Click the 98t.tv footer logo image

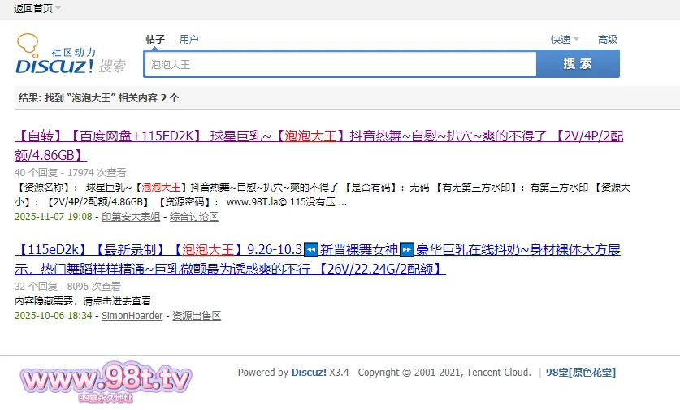pyautogui.click(x=106, y=380)
